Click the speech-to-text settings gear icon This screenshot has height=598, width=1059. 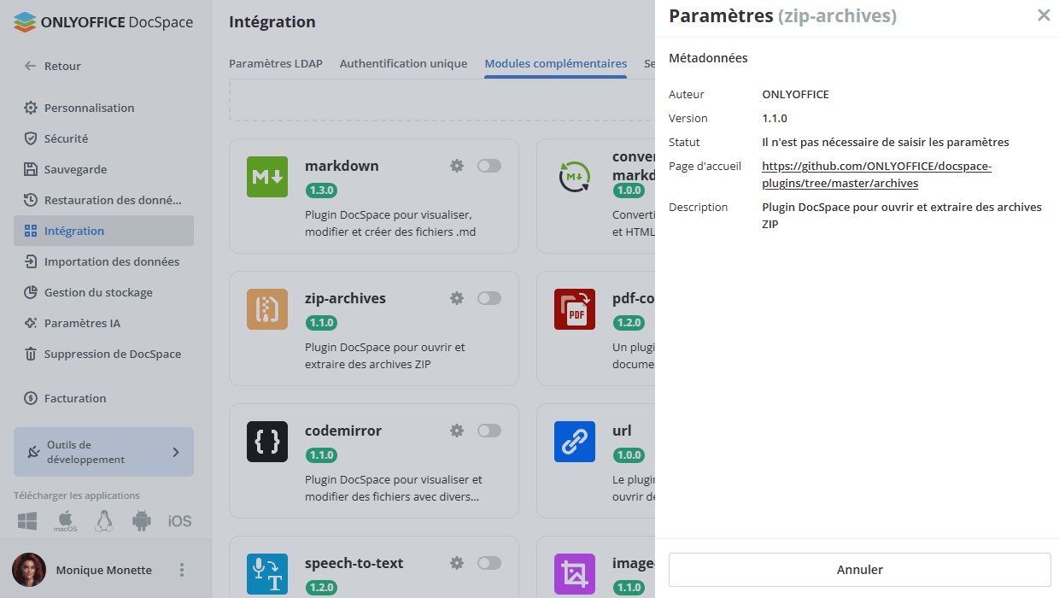point(457,563)
